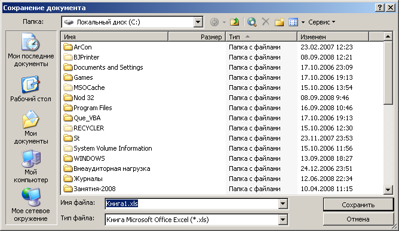Click date 16.09.2008 10:46
Viewport: 399px width, 231px height.
click(327, 108)
